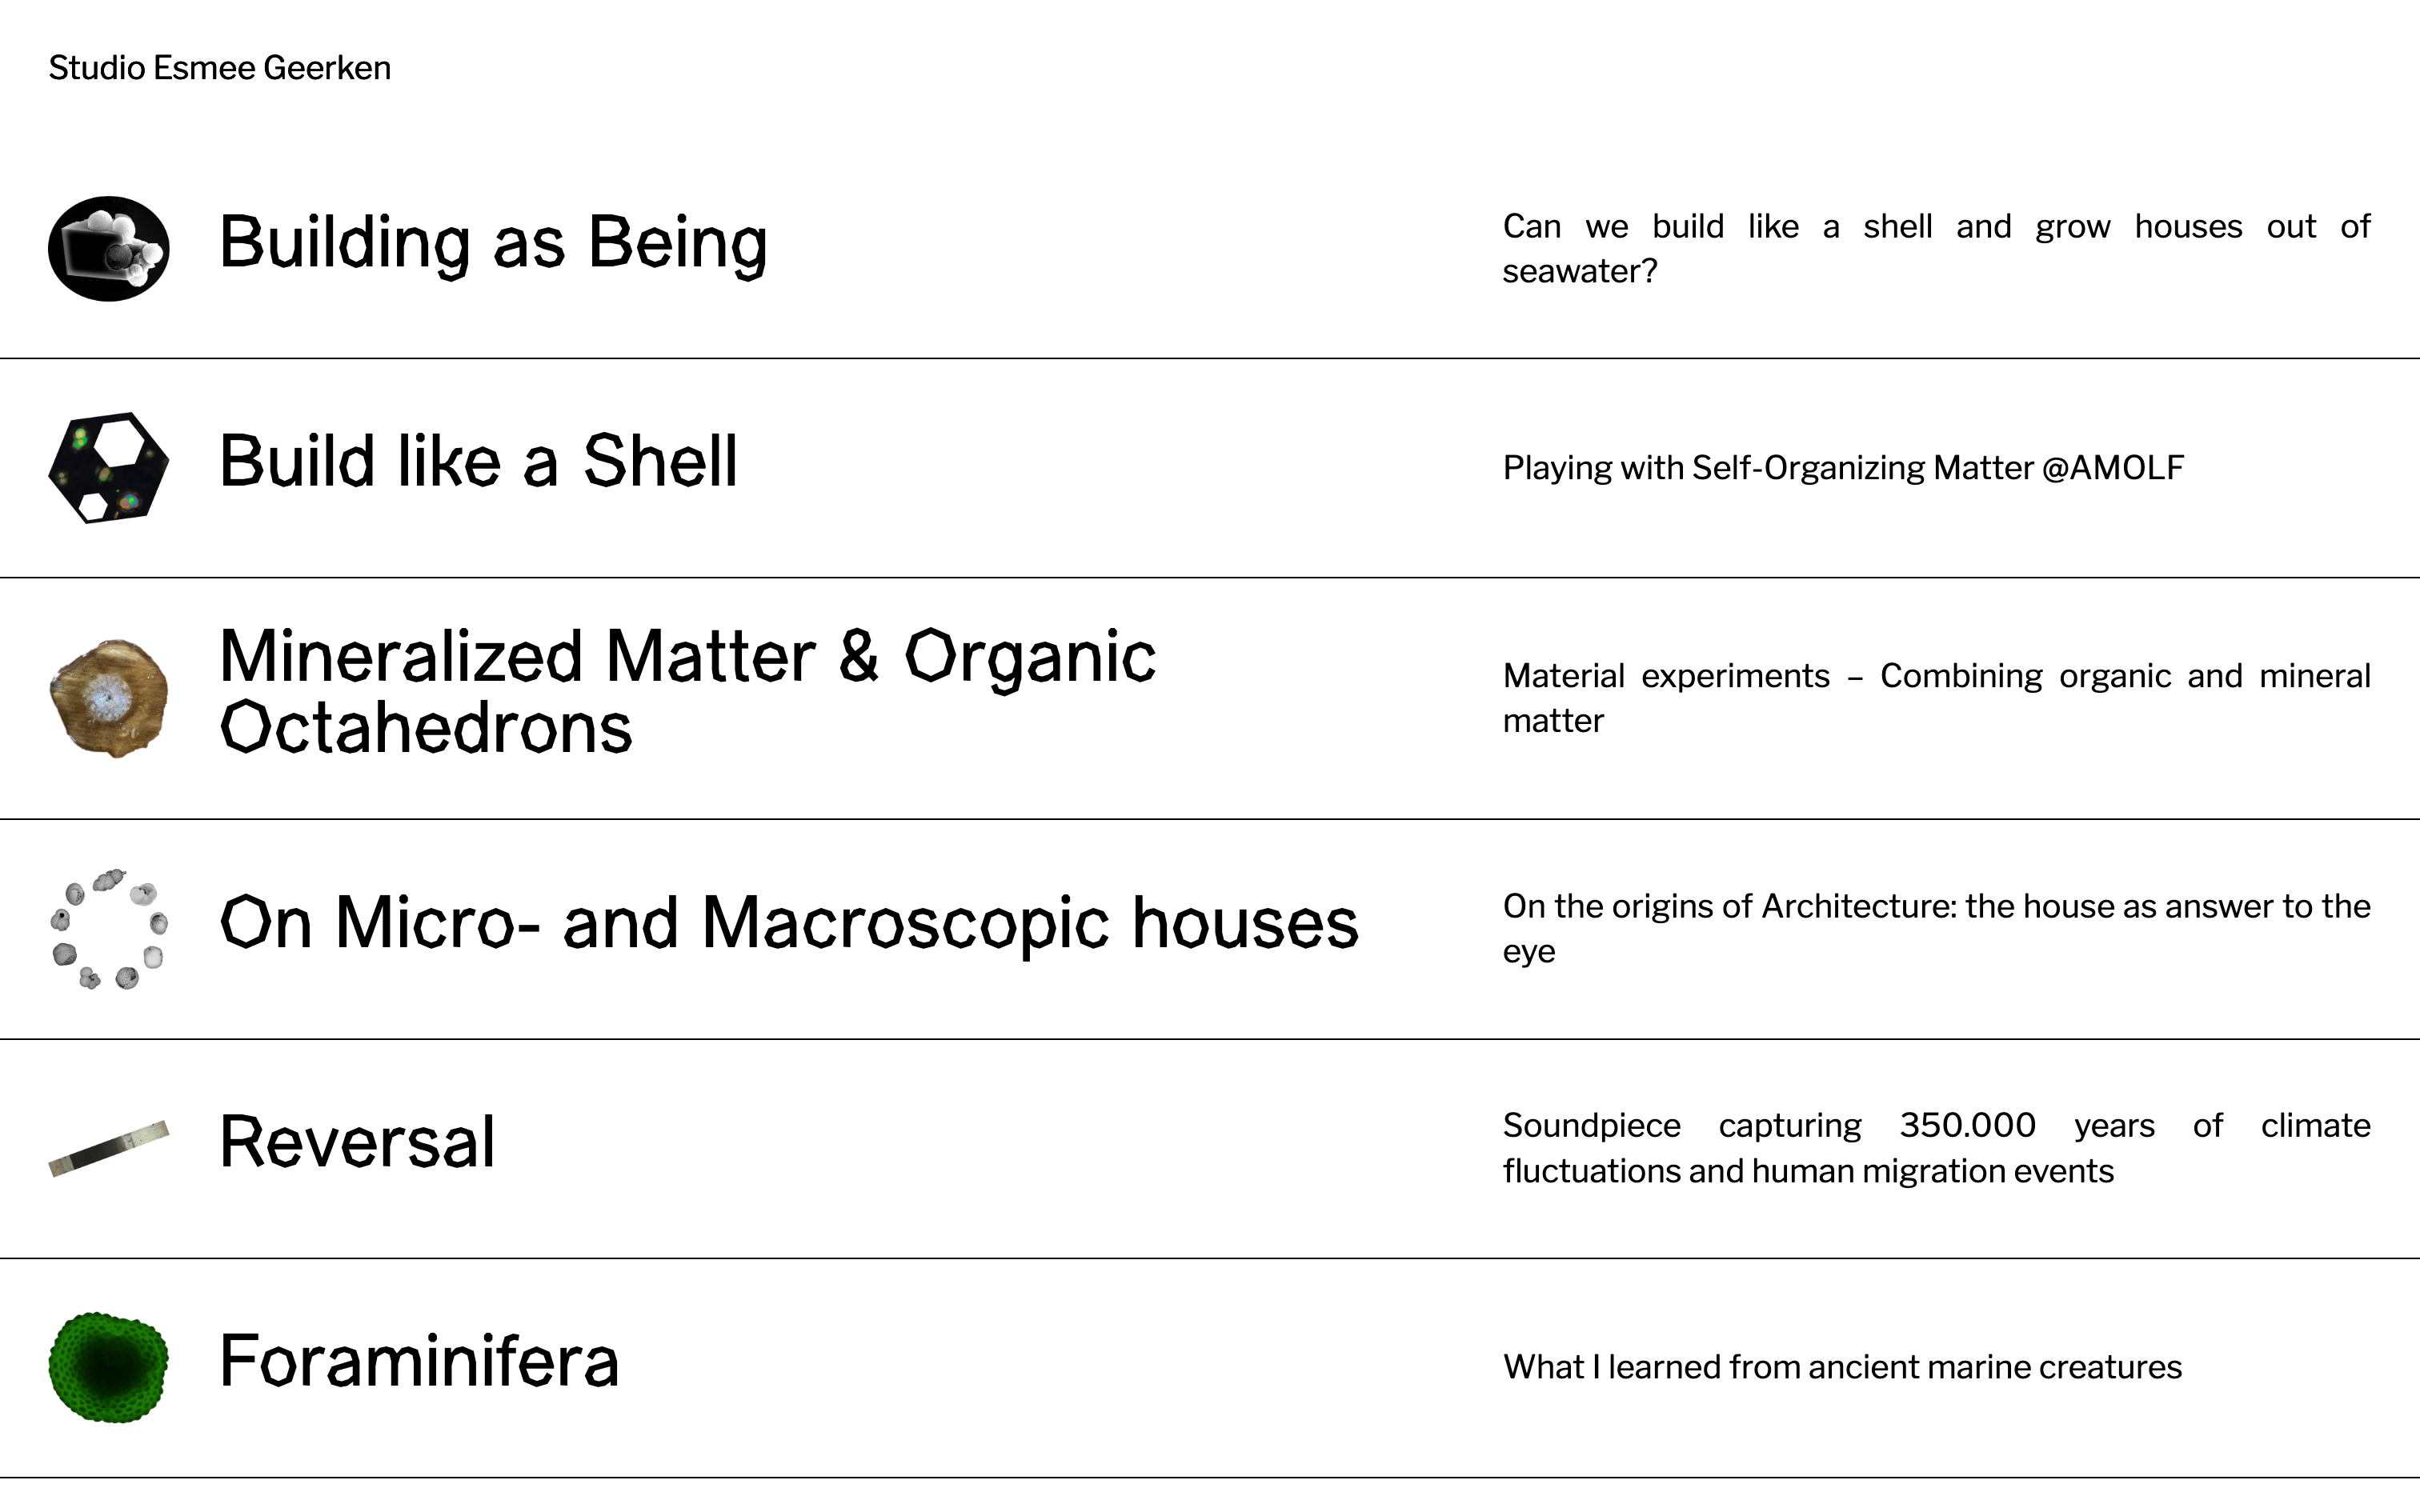Click the dark strip Reversal icon
2420x1512 pixels.
tap(108, 1148)
